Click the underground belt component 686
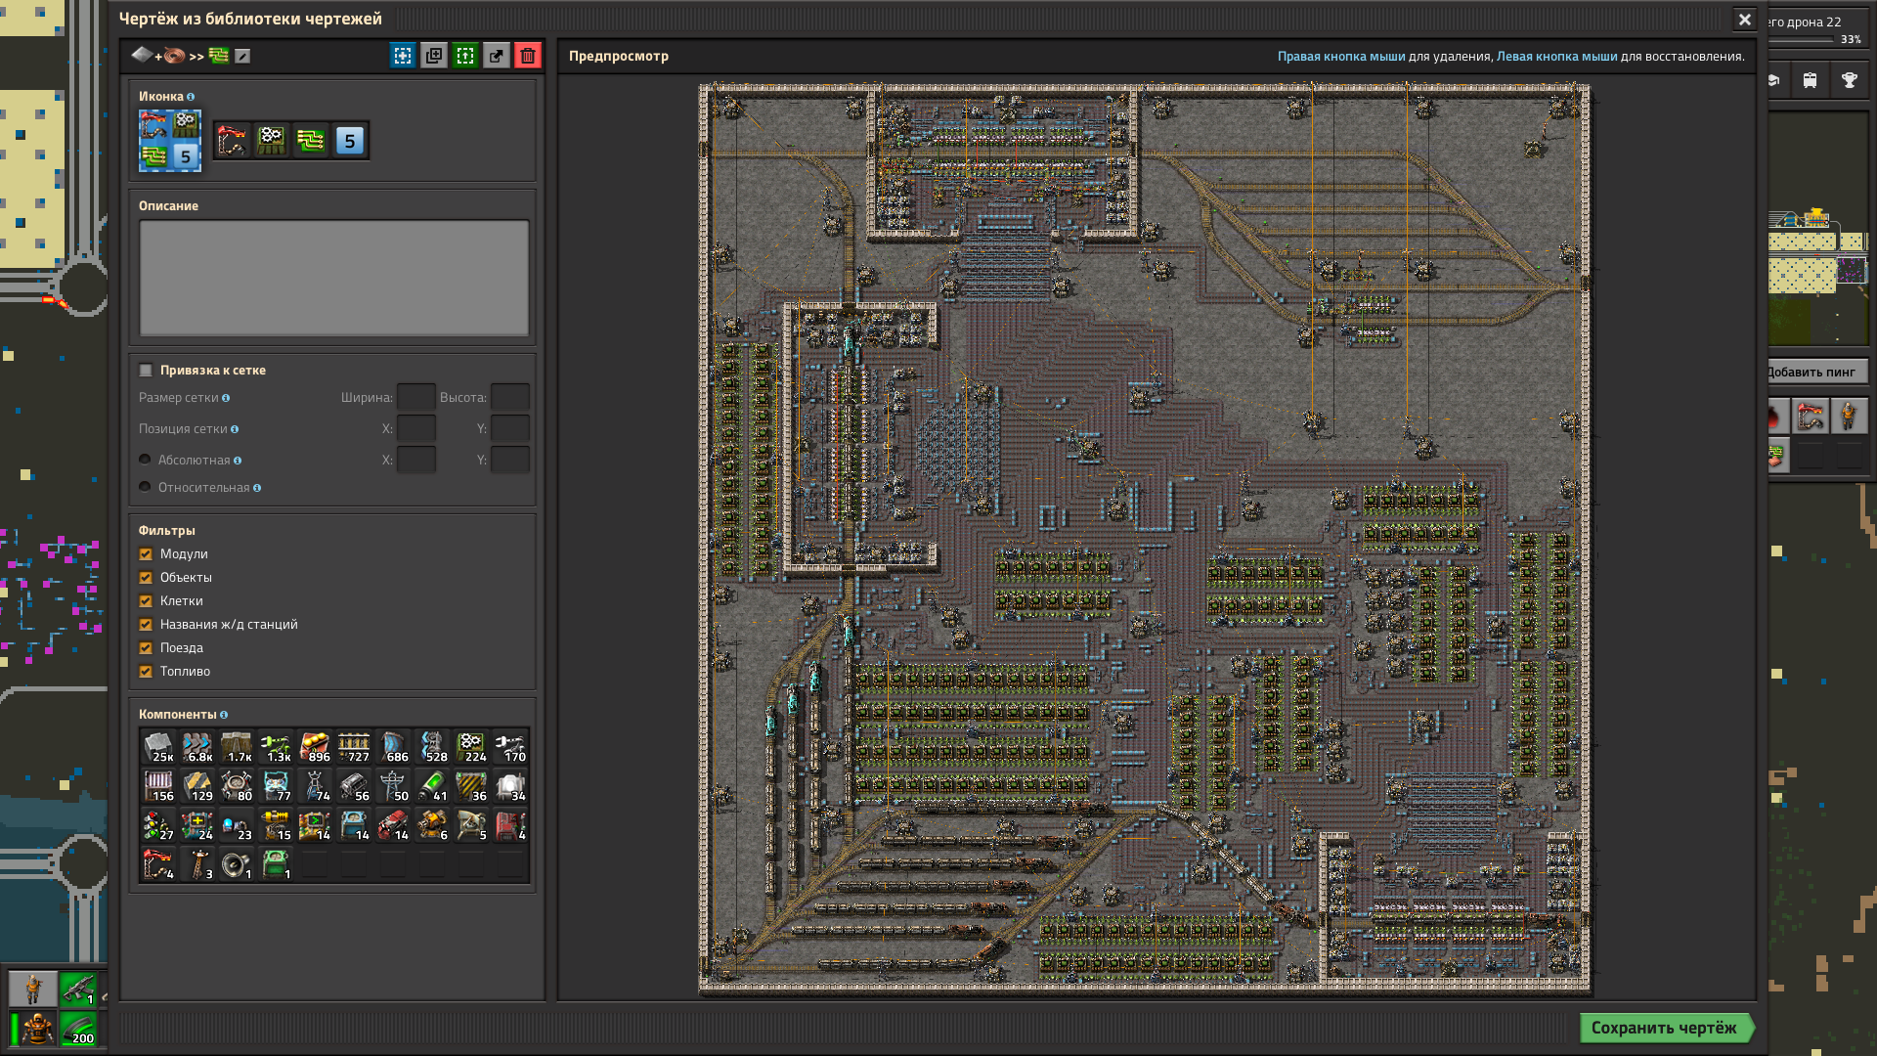This screenshot has width=1877, height=1056. (393, 747)
